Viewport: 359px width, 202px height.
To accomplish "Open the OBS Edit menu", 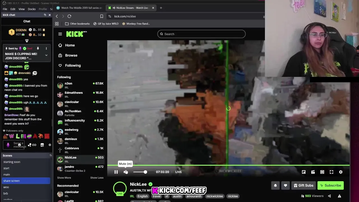I will pos(13,9).
